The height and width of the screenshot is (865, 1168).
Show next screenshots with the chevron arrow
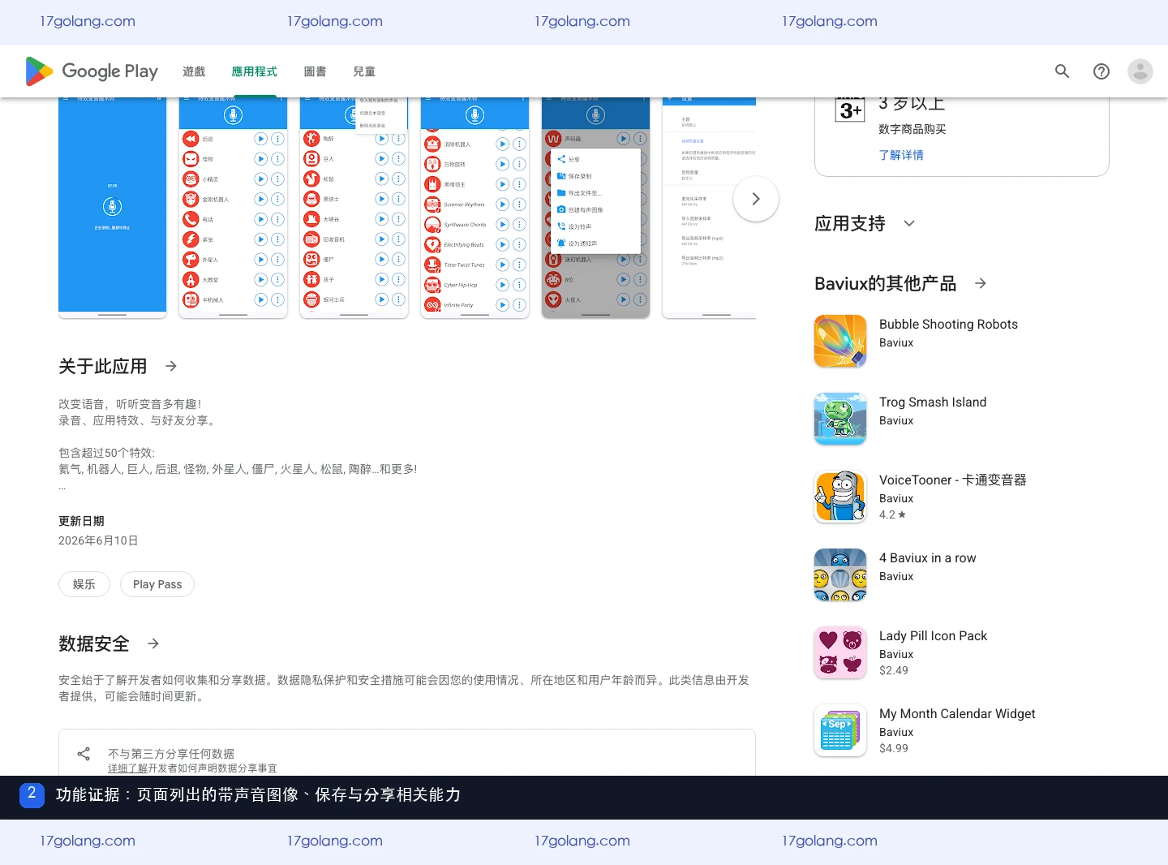756,199
